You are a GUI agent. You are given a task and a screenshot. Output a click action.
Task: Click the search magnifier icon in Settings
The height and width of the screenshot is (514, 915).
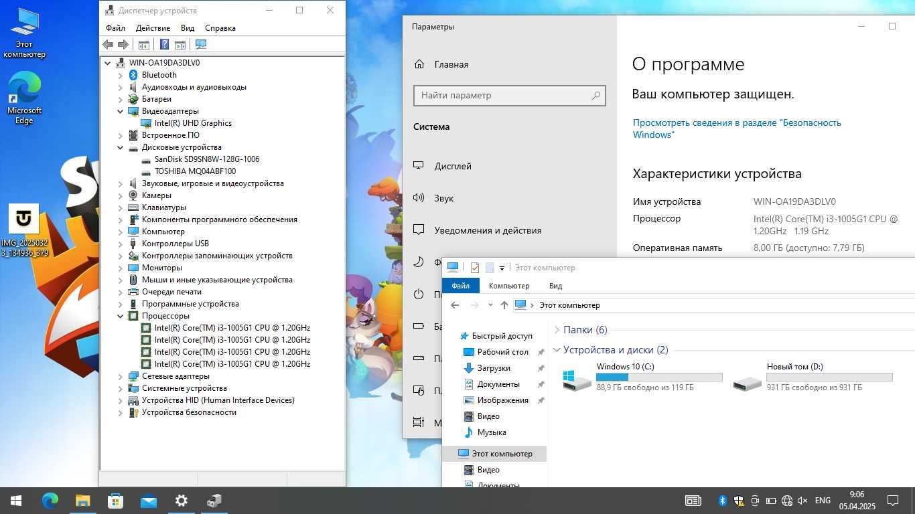pyautogui.click(x=595, y=95)
